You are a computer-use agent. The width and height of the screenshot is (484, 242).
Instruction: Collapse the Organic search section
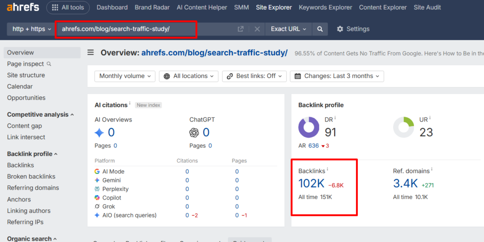32,239
